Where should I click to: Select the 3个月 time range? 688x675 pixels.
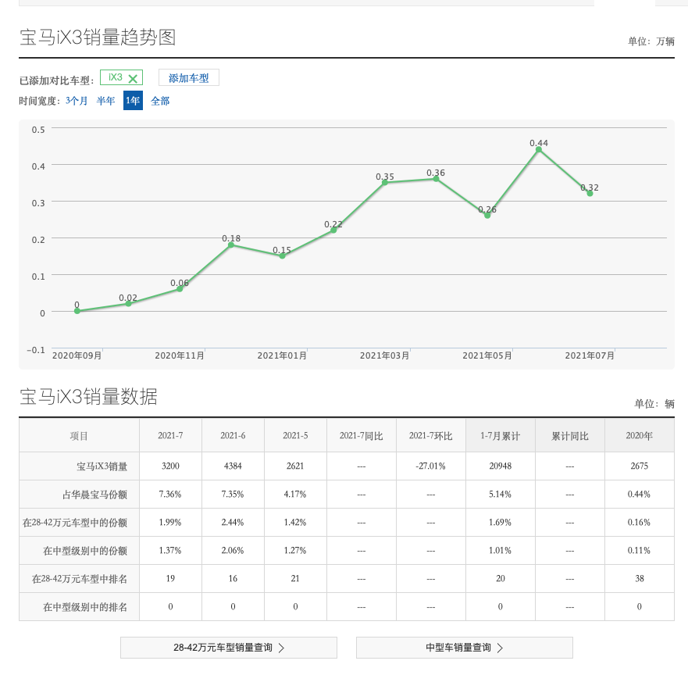coord(77,101)
